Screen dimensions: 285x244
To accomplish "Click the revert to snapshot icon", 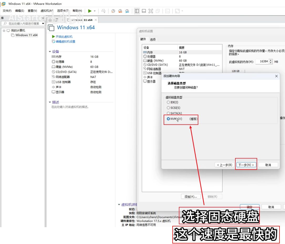I will point(120,11).
